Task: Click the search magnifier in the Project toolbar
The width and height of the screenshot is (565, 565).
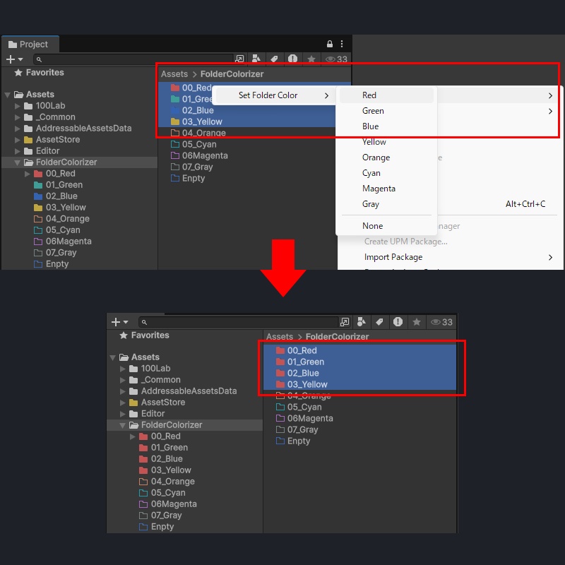Action: (39, 59)
